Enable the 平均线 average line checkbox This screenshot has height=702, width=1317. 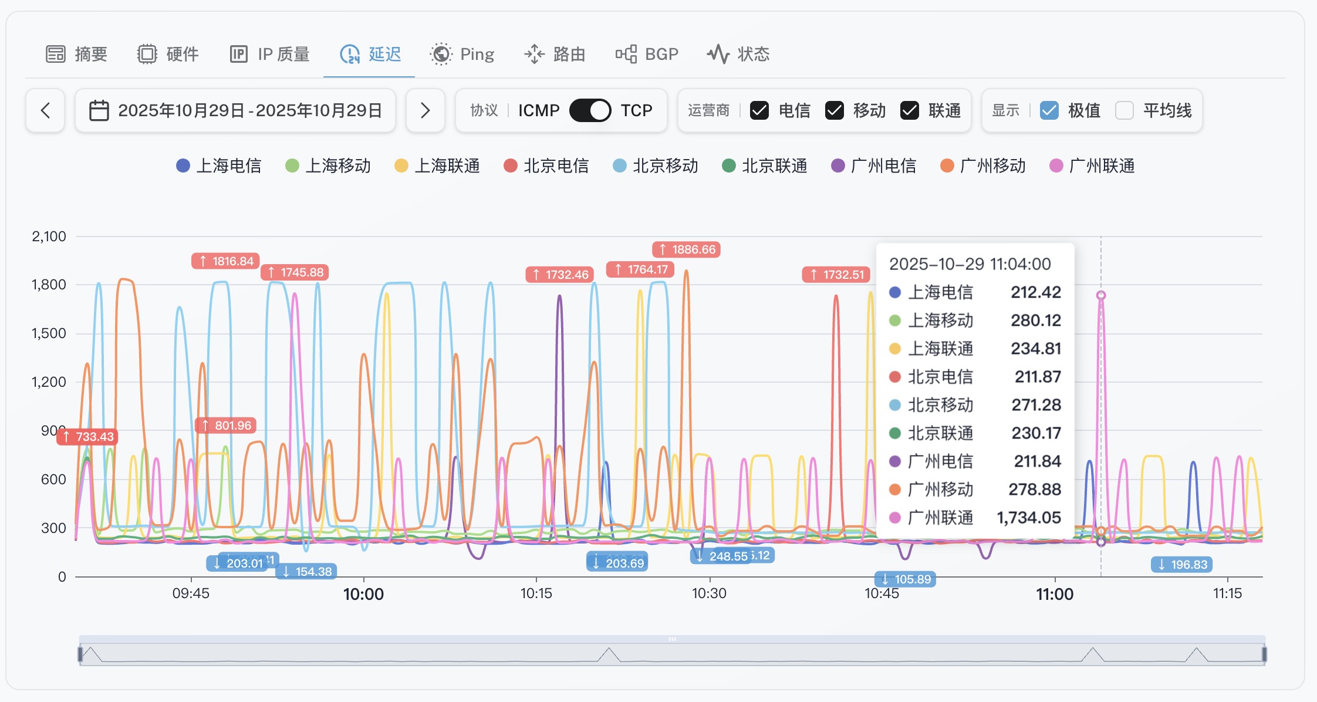pyautogui.click(x=1124, y=110)
